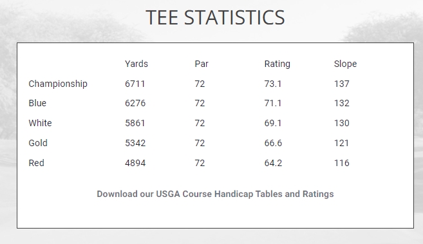Open the USGA Course Handicap Tables download link
The width and height of the screenshot is (423, 244).
coord(215,194)
